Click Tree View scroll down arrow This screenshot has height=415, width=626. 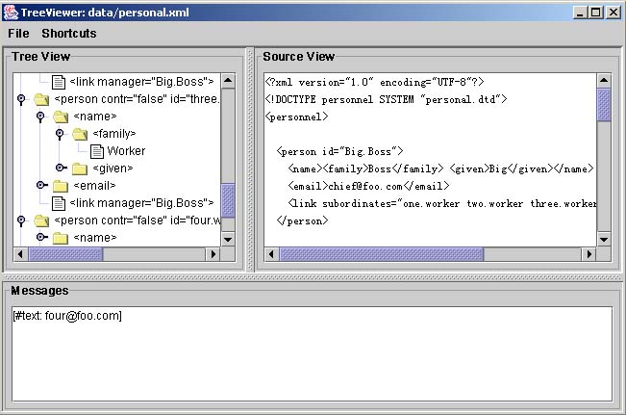[x=228, y=240]
